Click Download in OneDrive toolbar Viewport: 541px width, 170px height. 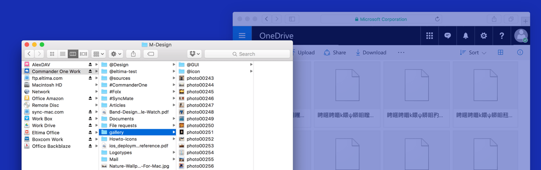[x=371, y=53]
